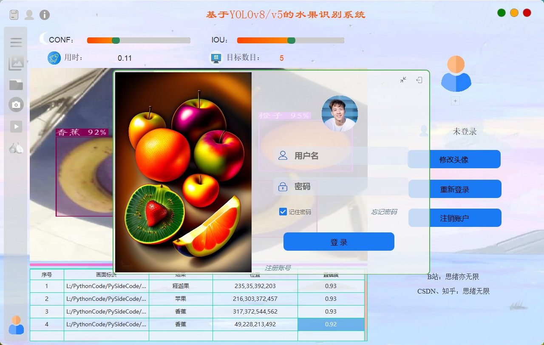Click the rocket icon beside 用时
The image size is (544, 345).
[x=54, y=58]
